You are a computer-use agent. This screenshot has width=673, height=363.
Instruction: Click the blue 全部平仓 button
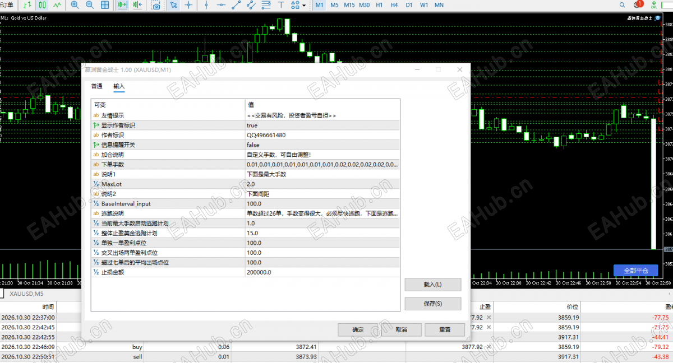[635, 271]
